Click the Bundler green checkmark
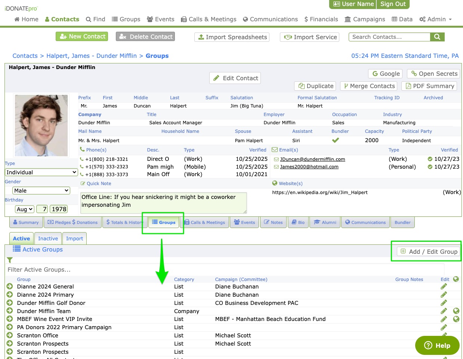This screenshot has width=463, height=359. click(336, 140)
